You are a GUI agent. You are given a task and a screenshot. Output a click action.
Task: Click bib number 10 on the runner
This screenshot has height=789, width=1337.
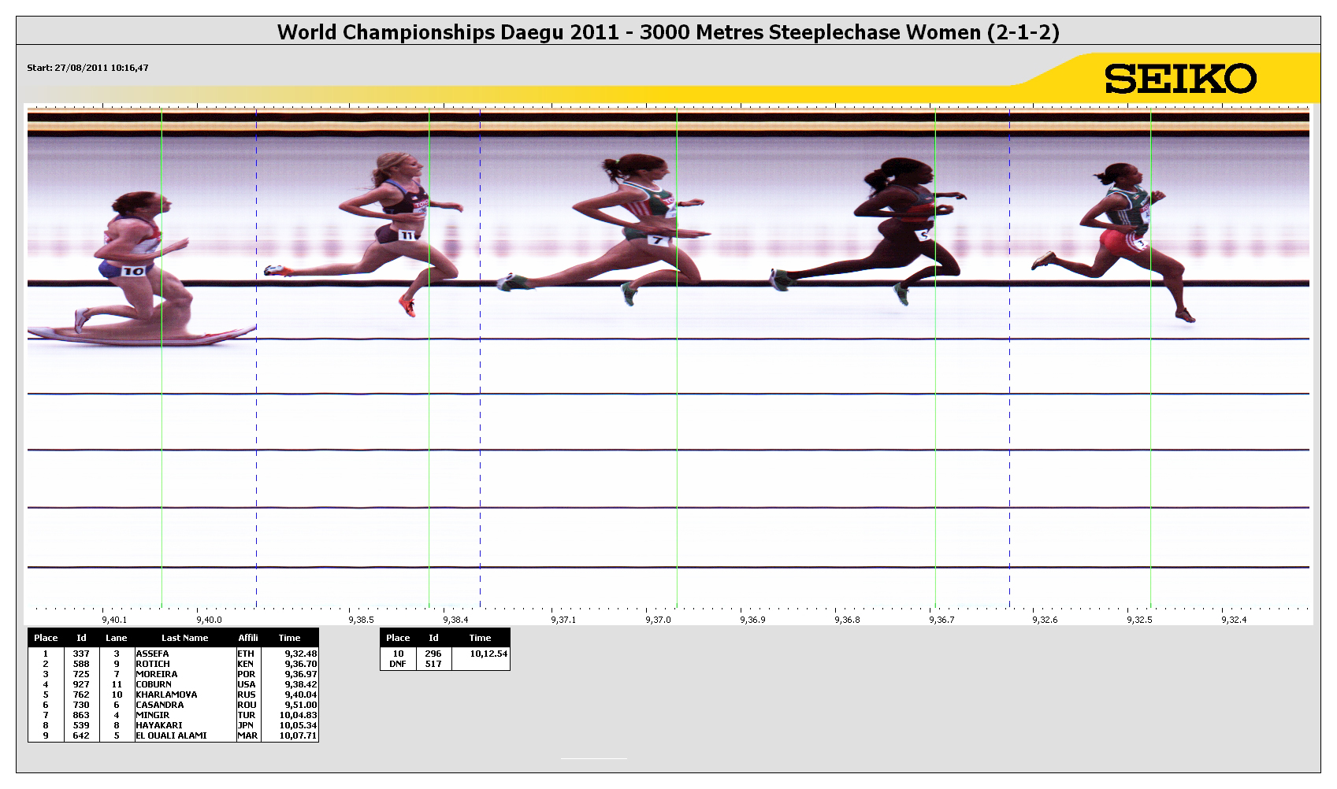pos(134,271)
